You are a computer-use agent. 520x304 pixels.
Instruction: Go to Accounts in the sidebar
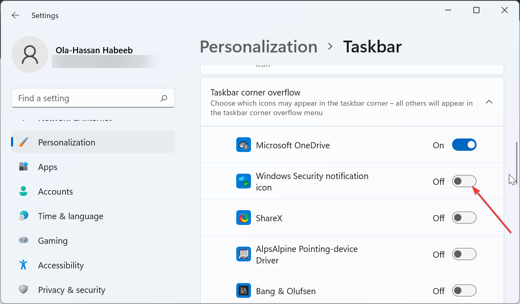tap(55, 192)
